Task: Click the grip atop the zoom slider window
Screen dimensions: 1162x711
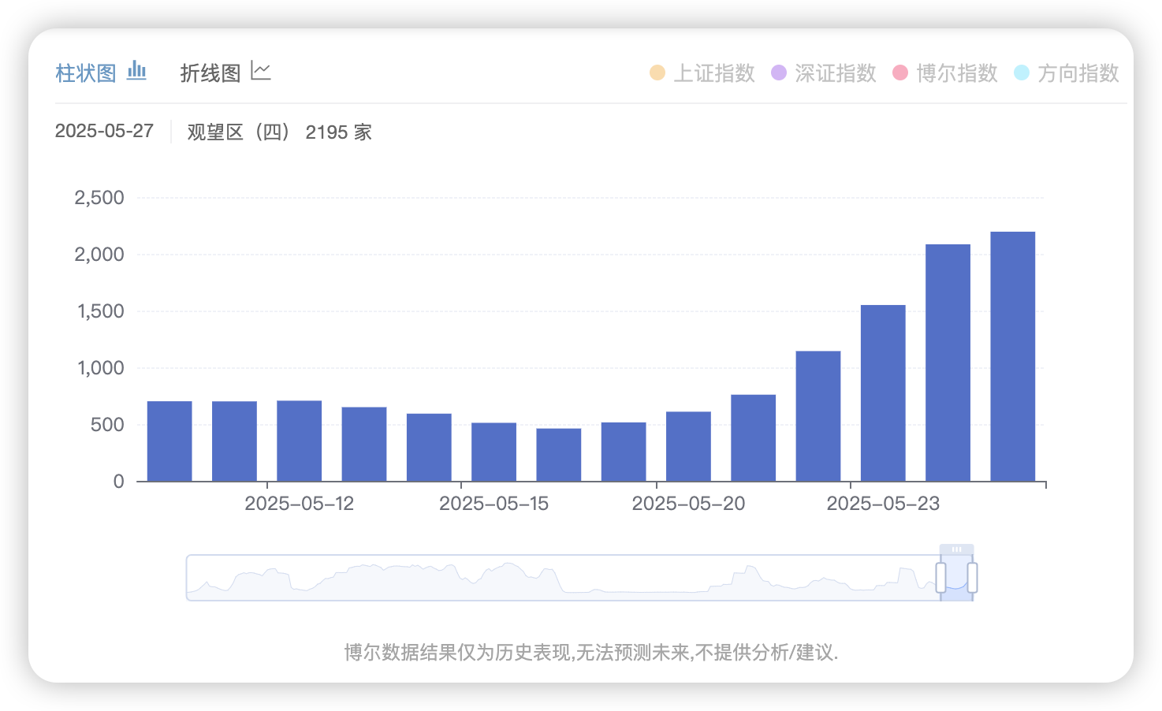Action: pos(956,549)
